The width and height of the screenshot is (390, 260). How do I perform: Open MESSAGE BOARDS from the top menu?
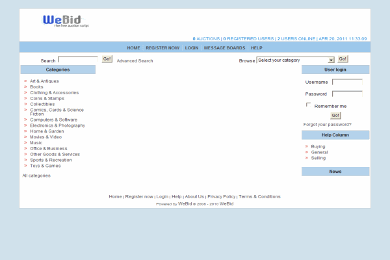pos(224,47)
